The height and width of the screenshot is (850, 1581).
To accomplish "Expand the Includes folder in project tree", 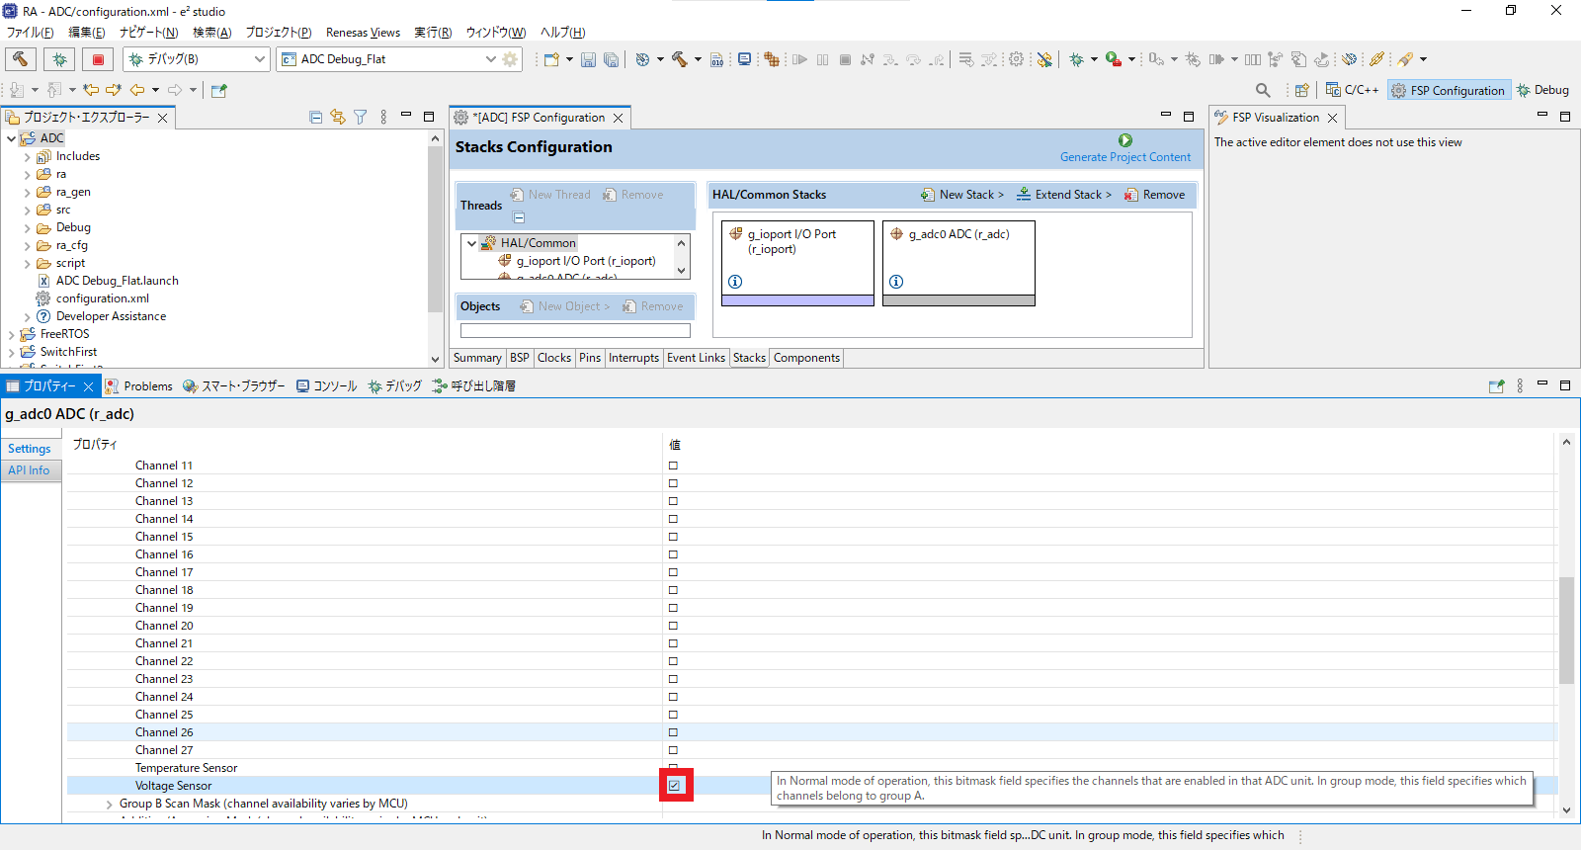I will [x=27, y=156].
